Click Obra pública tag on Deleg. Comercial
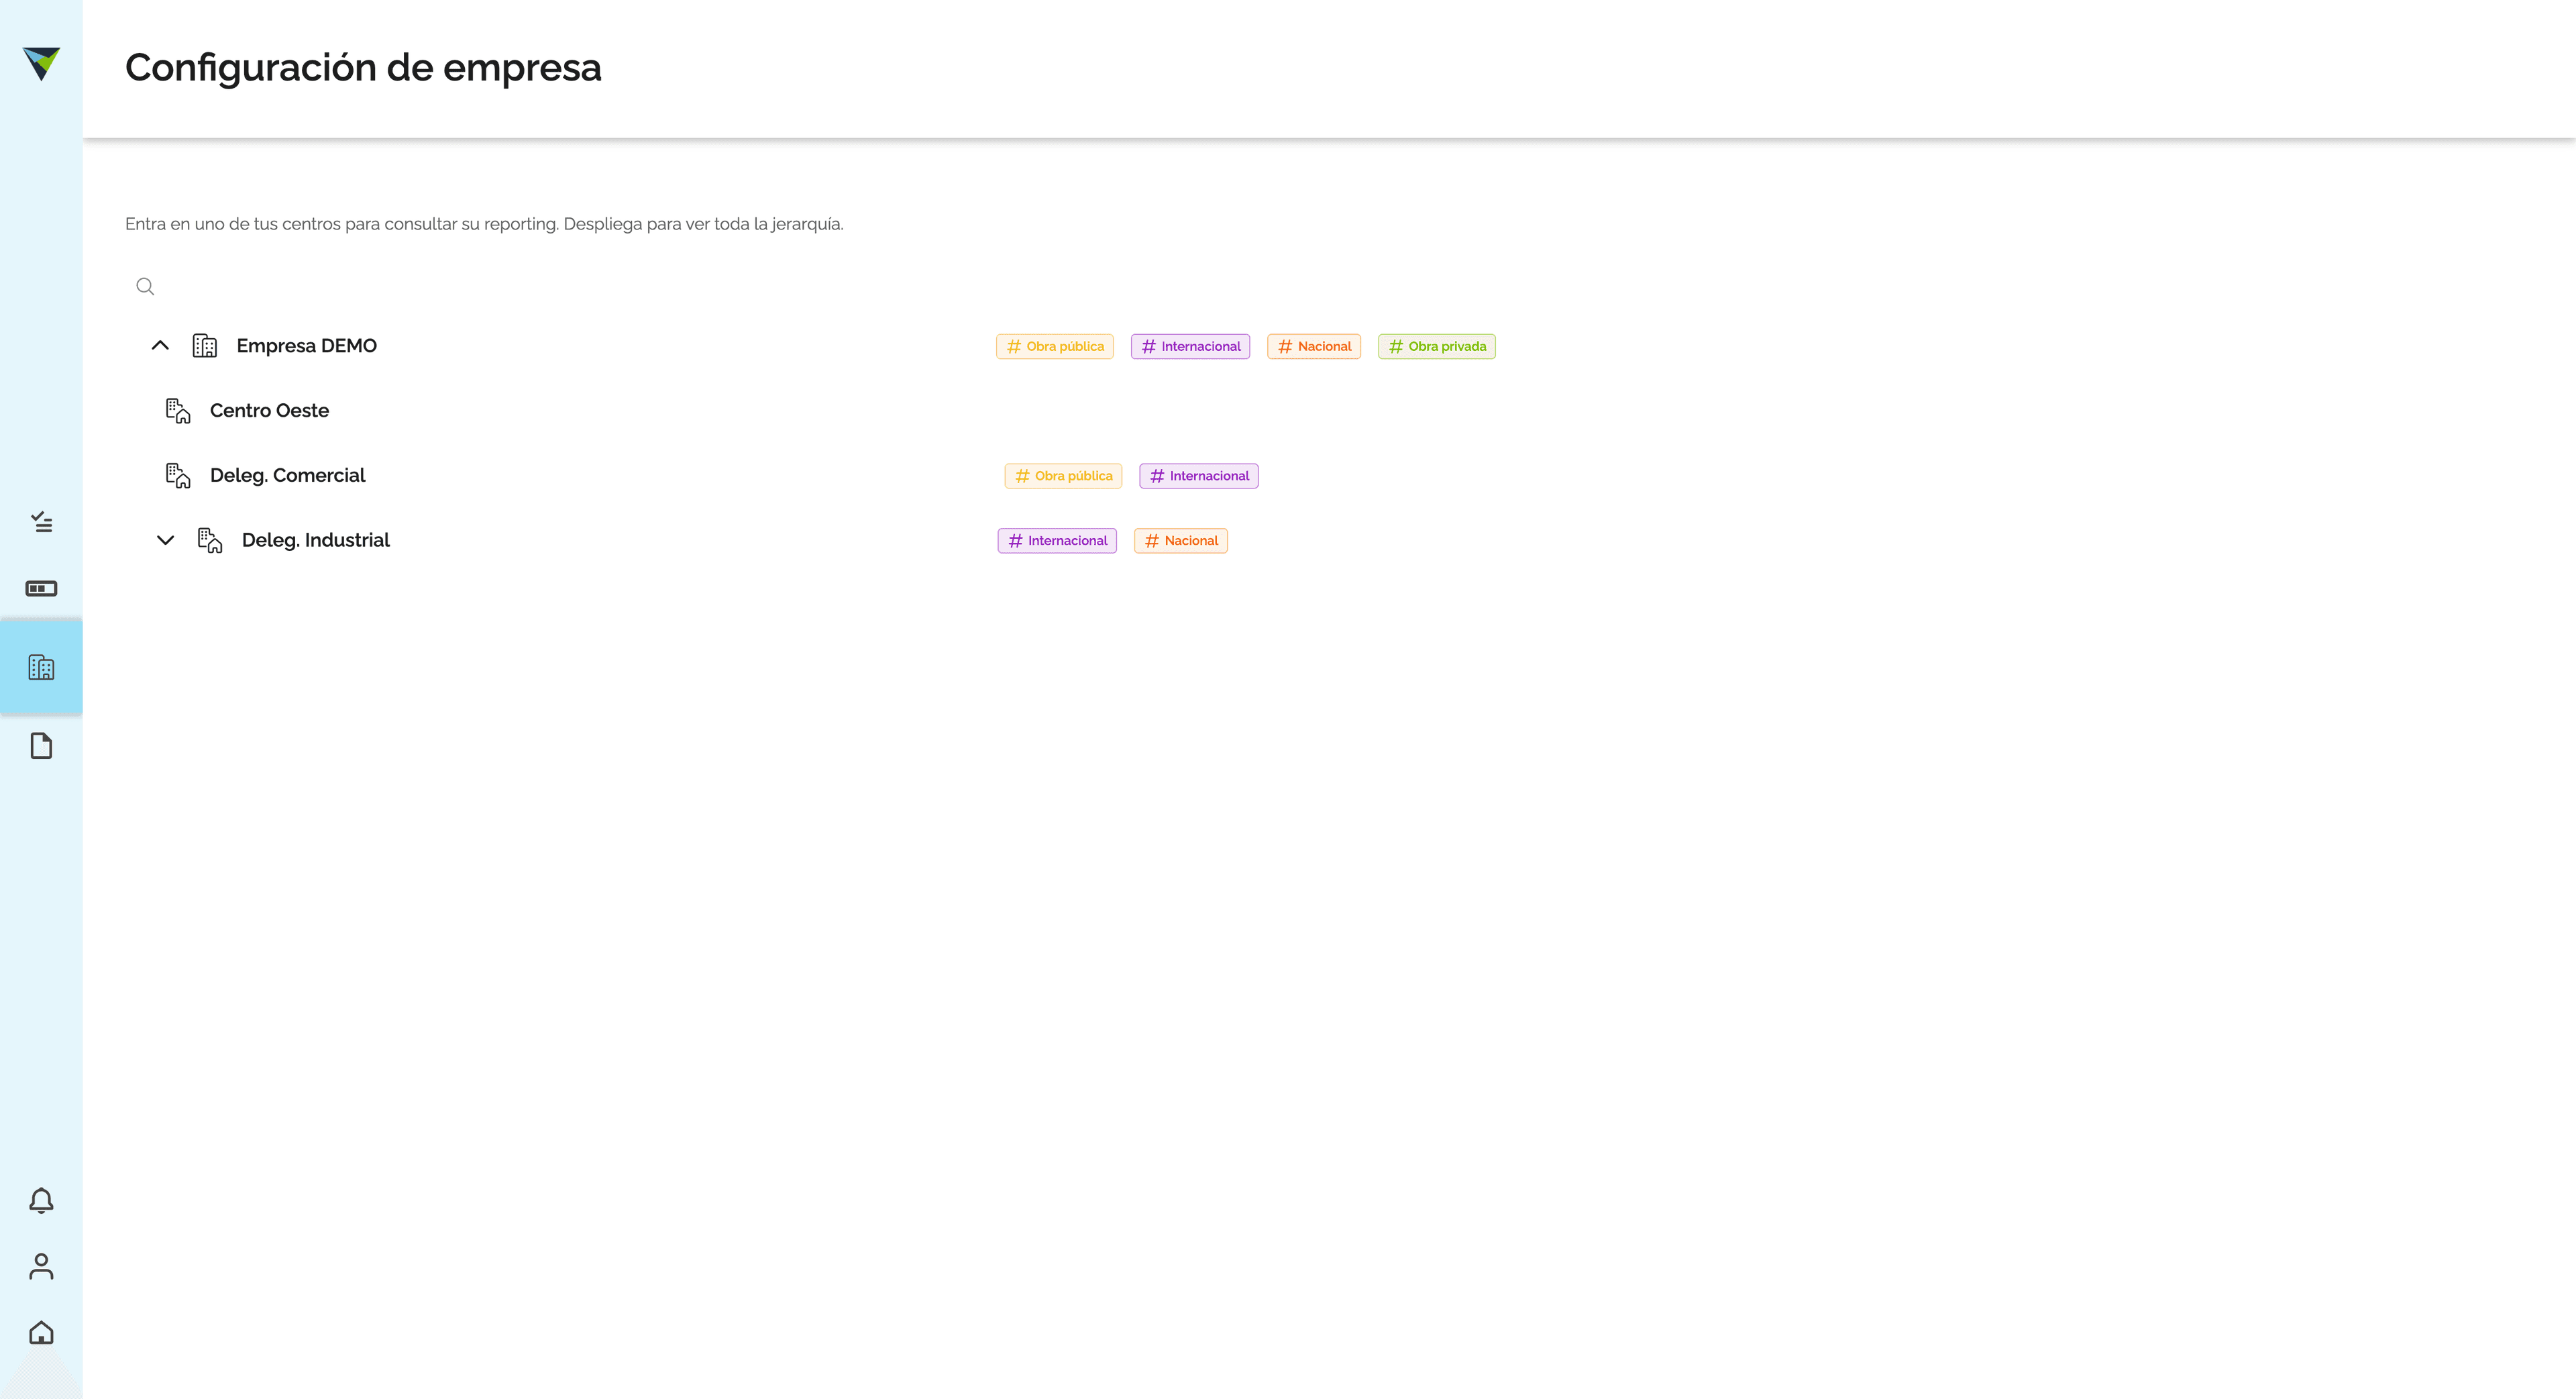The height and width of the screenshot is (1399, 2576). point(1063,476)
